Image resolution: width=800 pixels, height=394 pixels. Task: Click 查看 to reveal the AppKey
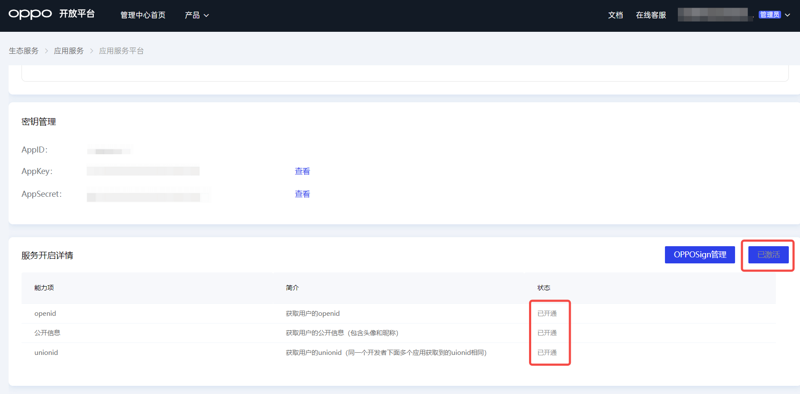[302, 171]
